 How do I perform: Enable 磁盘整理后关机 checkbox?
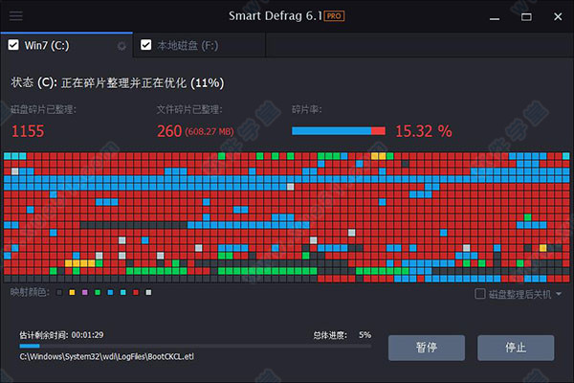(x=480, y=294)
